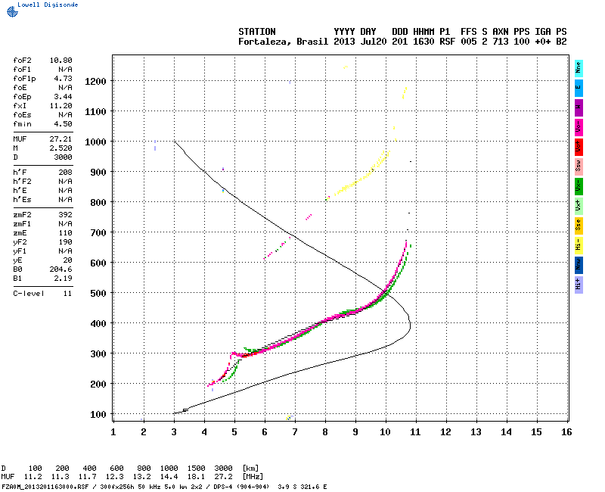Viewport: 605px width, 492px height.
Task: Select the navy NNW legend swatch
Action: tap(579, 266)
